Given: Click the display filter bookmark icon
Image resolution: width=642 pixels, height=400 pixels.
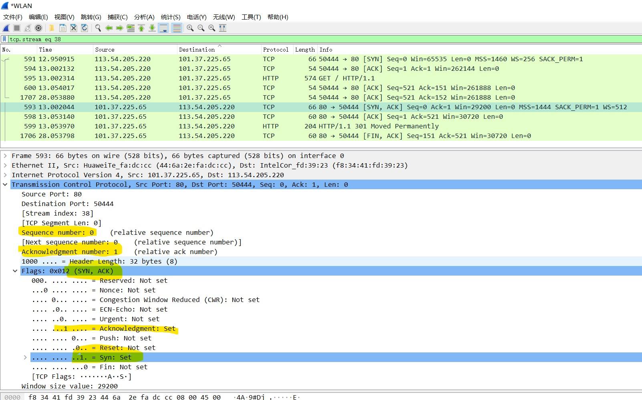Looking at the screenshot, I should tap(4, 39).
